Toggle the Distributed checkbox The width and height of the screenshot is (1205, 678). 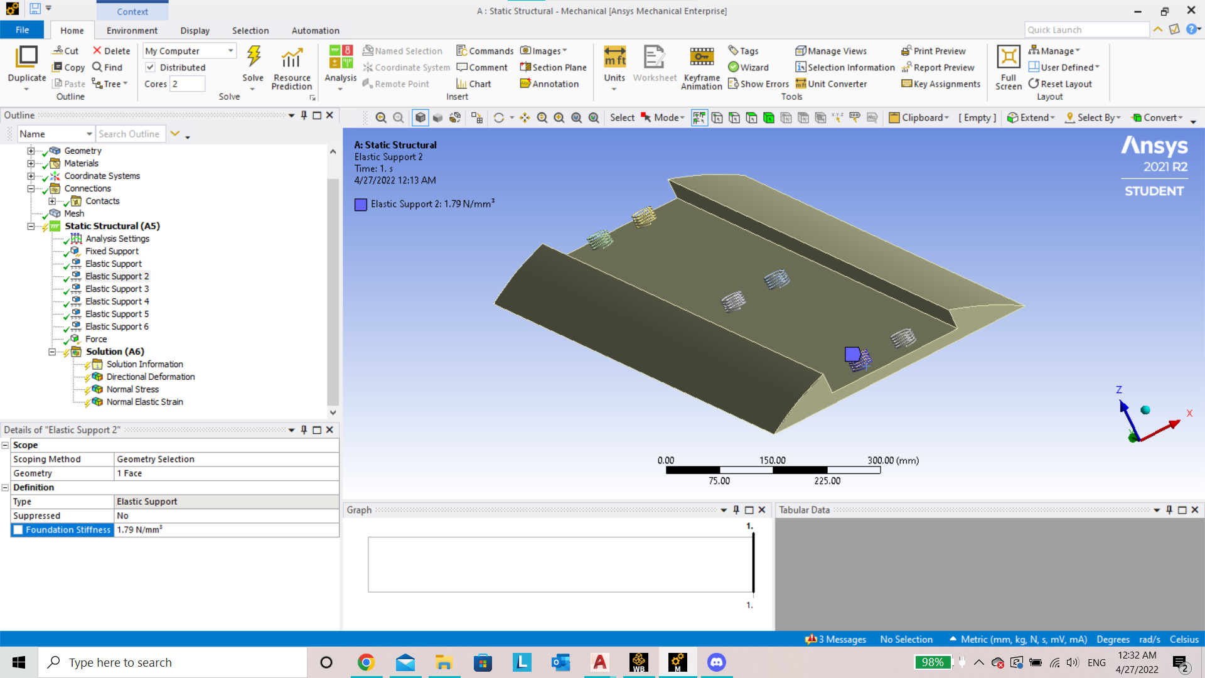pos(151,67)
